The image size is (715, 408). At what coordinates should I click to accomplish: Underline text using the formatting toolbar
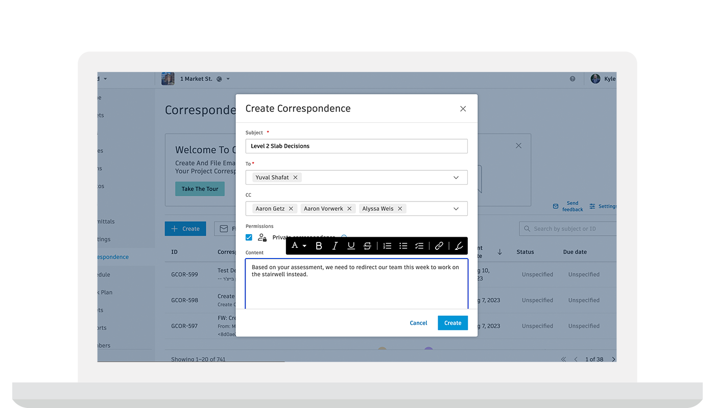[351, 246]
